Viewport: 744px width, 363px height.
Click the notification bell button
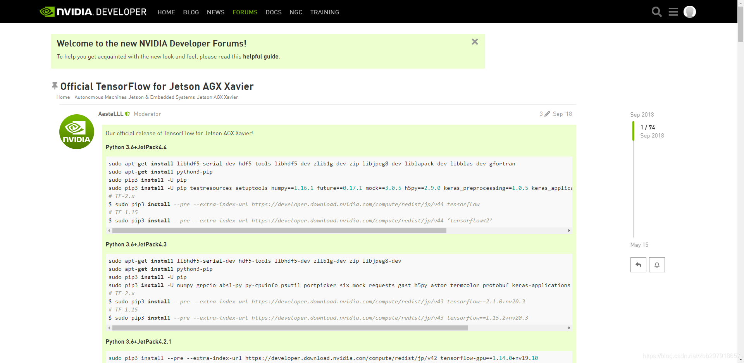tap(657, 265)
